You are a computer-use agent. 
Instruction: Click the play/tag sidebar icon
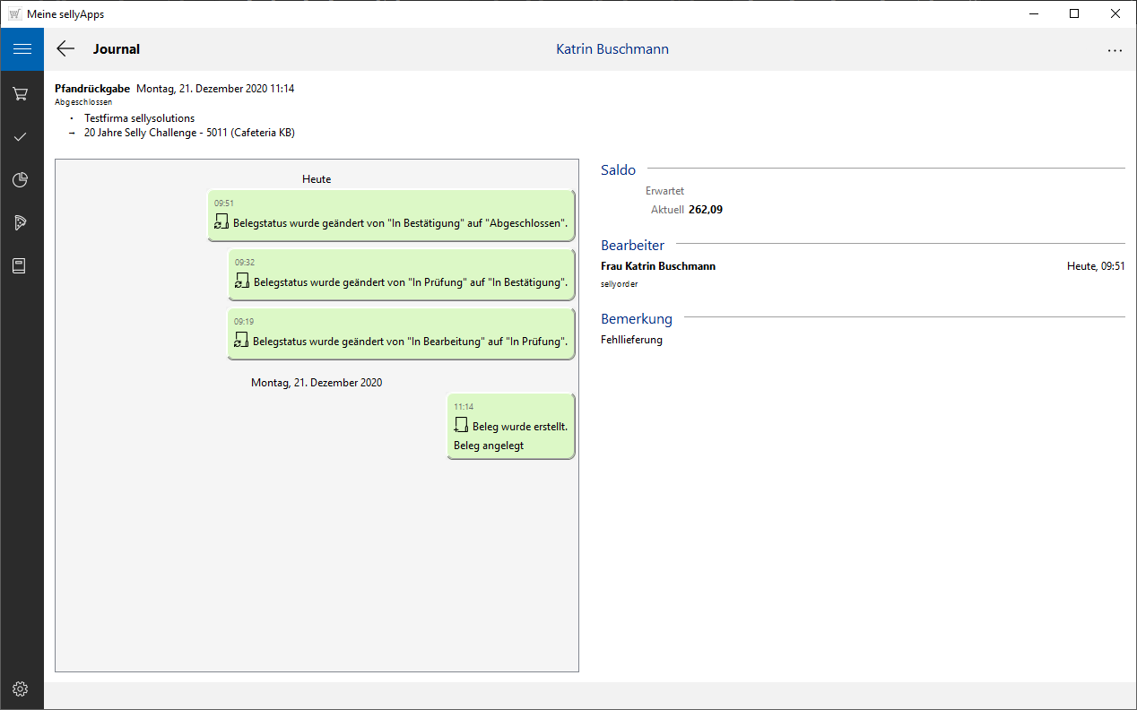coord(22,223)
